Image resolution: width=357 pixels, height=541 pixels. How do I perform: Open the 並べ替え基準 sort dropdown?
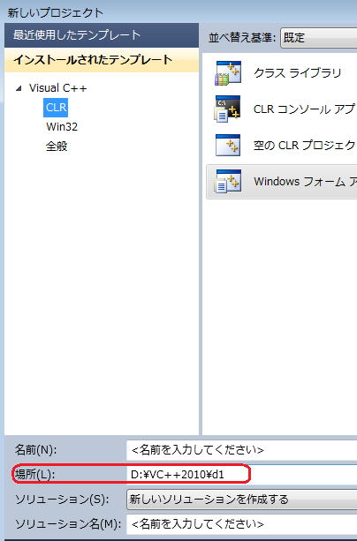point(319,38)
